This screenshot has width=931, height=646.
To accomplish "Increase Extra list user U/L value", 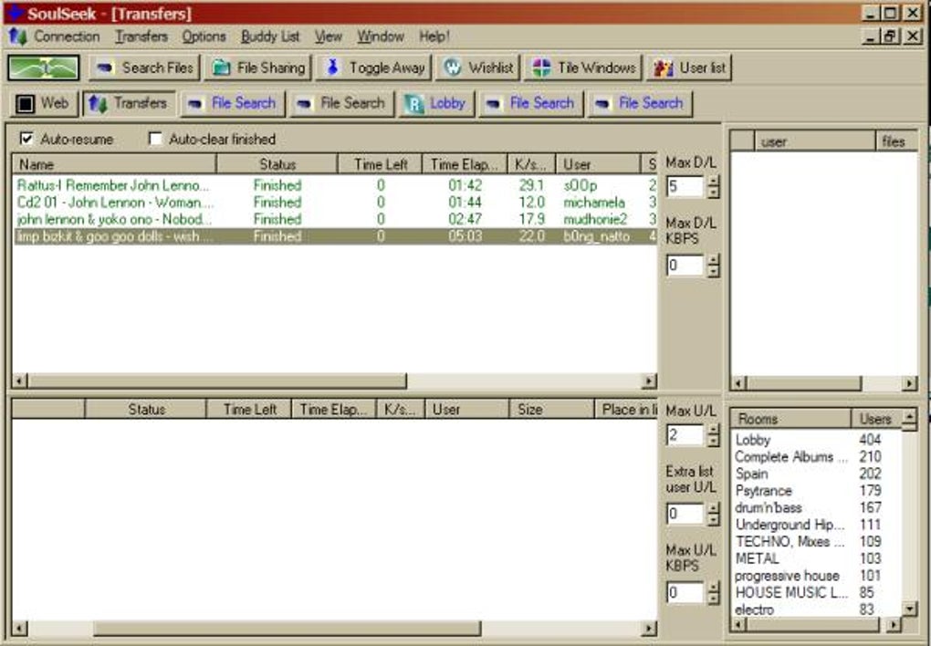I will point(713,508).
